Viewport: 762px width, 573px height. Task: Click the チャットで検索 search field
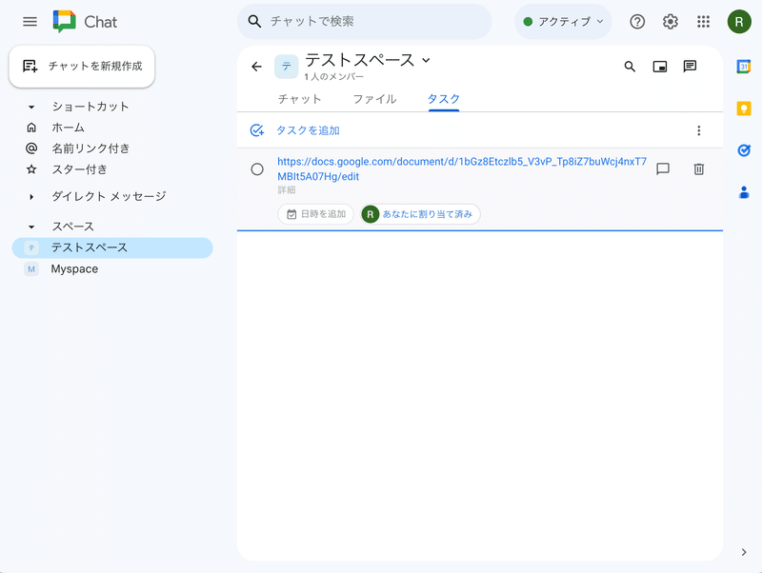pos(365,21)
